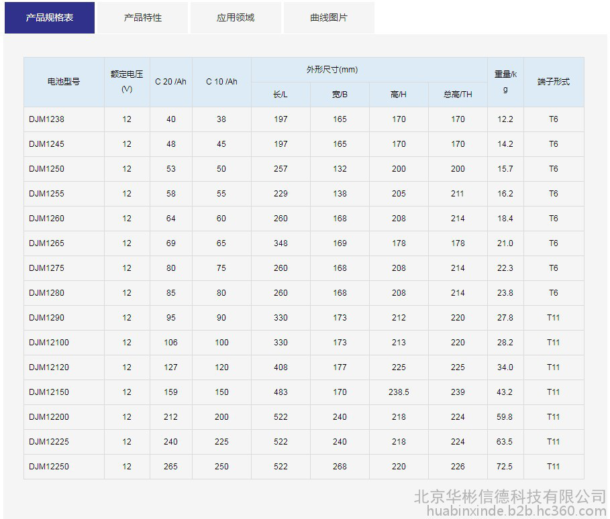Click width value 268 in DJM12250 row
The height and width of the screenshot is (519, 610).
pos(340,467)
